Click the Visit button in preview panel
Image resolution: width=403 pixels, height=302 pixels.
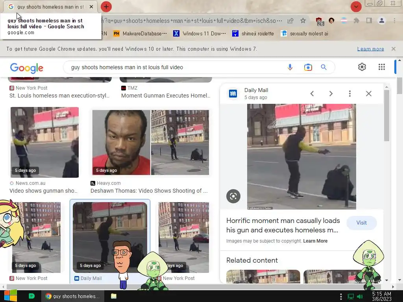coord(361,223)
